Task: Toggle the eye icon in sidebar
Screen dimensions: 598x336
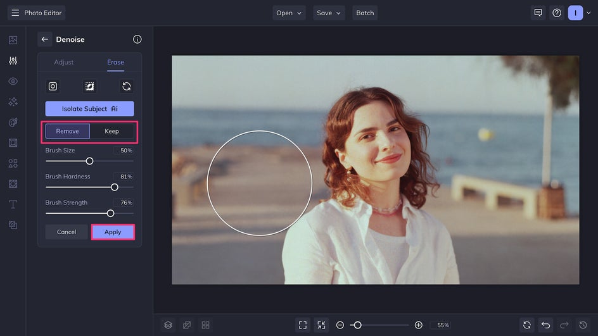Action: click(x=13, y=82)
